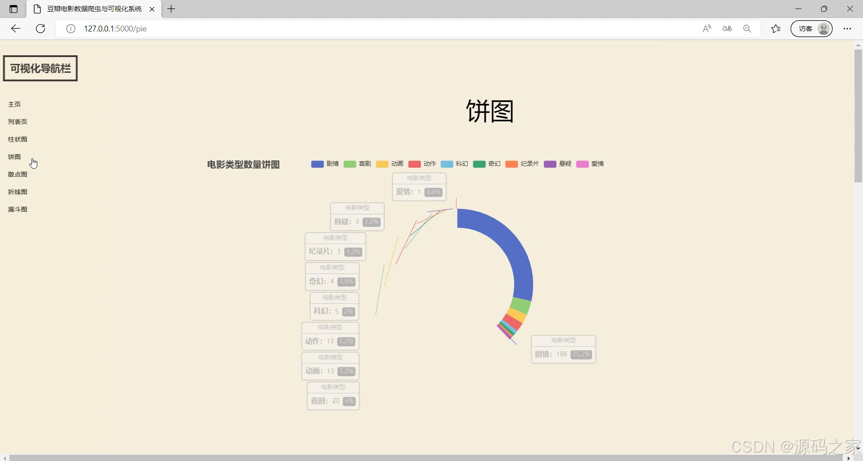Click the 科幻 legend color swatch

click(x=447, y=164)
